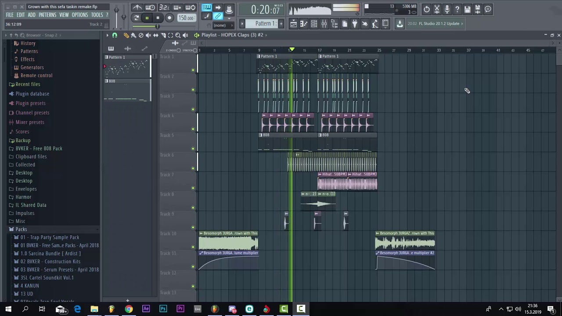Open the FILE menu
The width and height of the screenshot is (562, 316).
10,15
